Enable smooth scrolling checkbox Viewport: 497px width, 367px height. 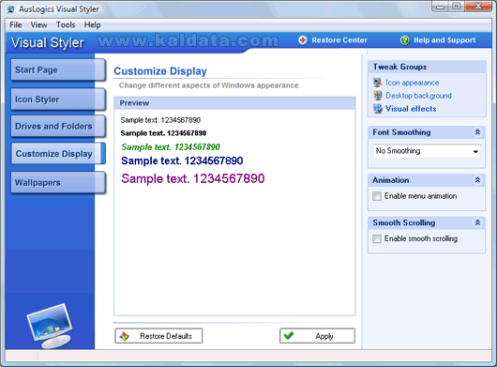(377, 238)
